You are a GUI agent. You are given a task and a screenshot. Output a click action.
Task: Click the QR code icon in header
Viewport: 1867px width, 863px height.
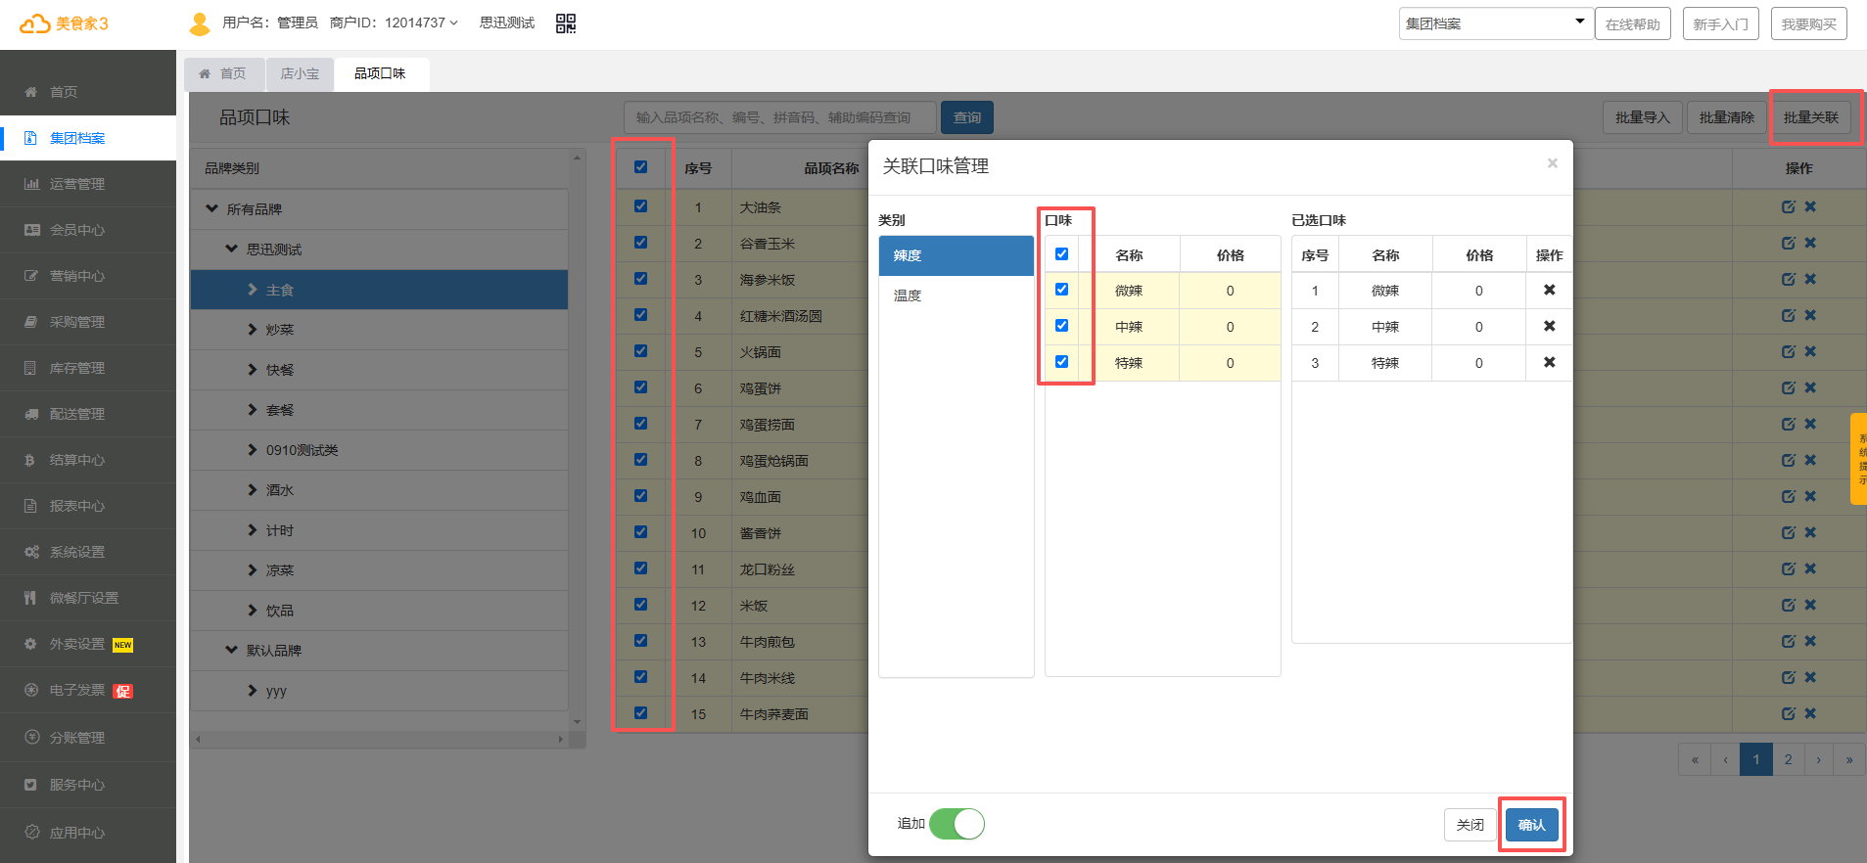click(x=566, y=23)
